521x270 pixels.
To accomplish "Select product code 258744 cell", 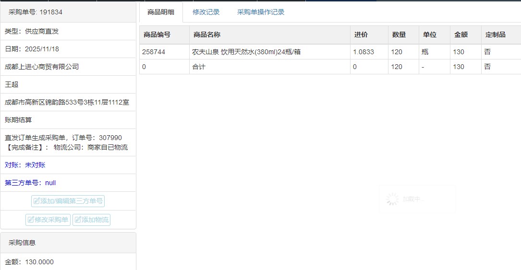I will point(154,52).
